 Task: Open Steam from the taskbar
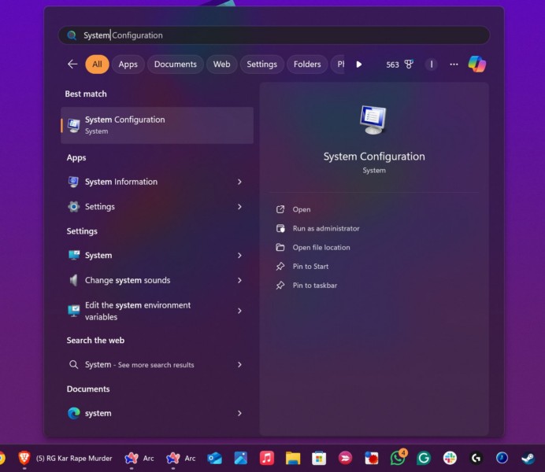[x=528, y=458]
